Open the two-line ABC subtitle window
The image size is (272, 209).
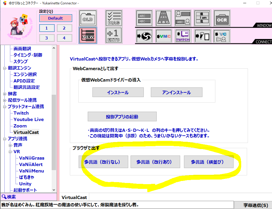tap(144, 18)
